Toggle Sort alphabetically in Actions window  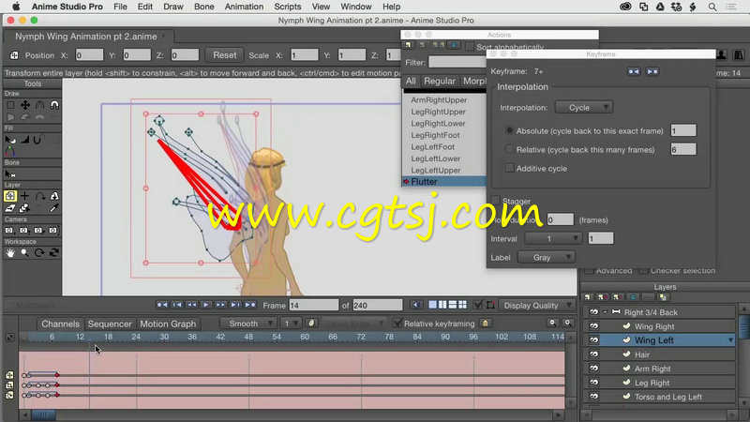[x=470, y=47]
